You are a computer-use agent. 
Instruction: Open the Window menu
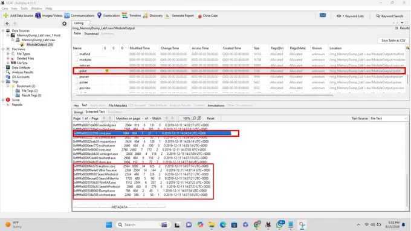click(x=36, y=8)
